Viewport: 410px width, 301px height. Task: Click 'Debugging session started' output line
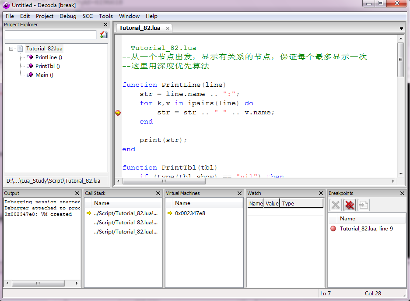(x=42, y=202)
